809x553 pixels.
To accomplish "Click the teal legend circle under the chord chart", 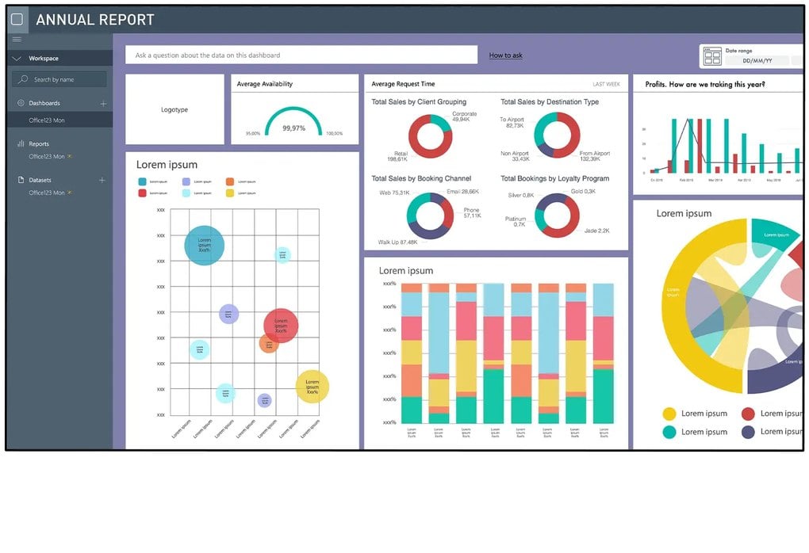I will [669, 432].
